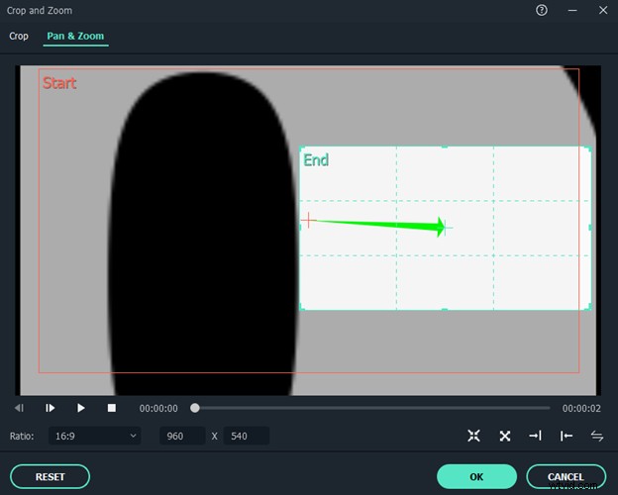The width and height of the screenshot is (618, 495).
Task: Open the help question mark icon
Action: pos(542,10)
